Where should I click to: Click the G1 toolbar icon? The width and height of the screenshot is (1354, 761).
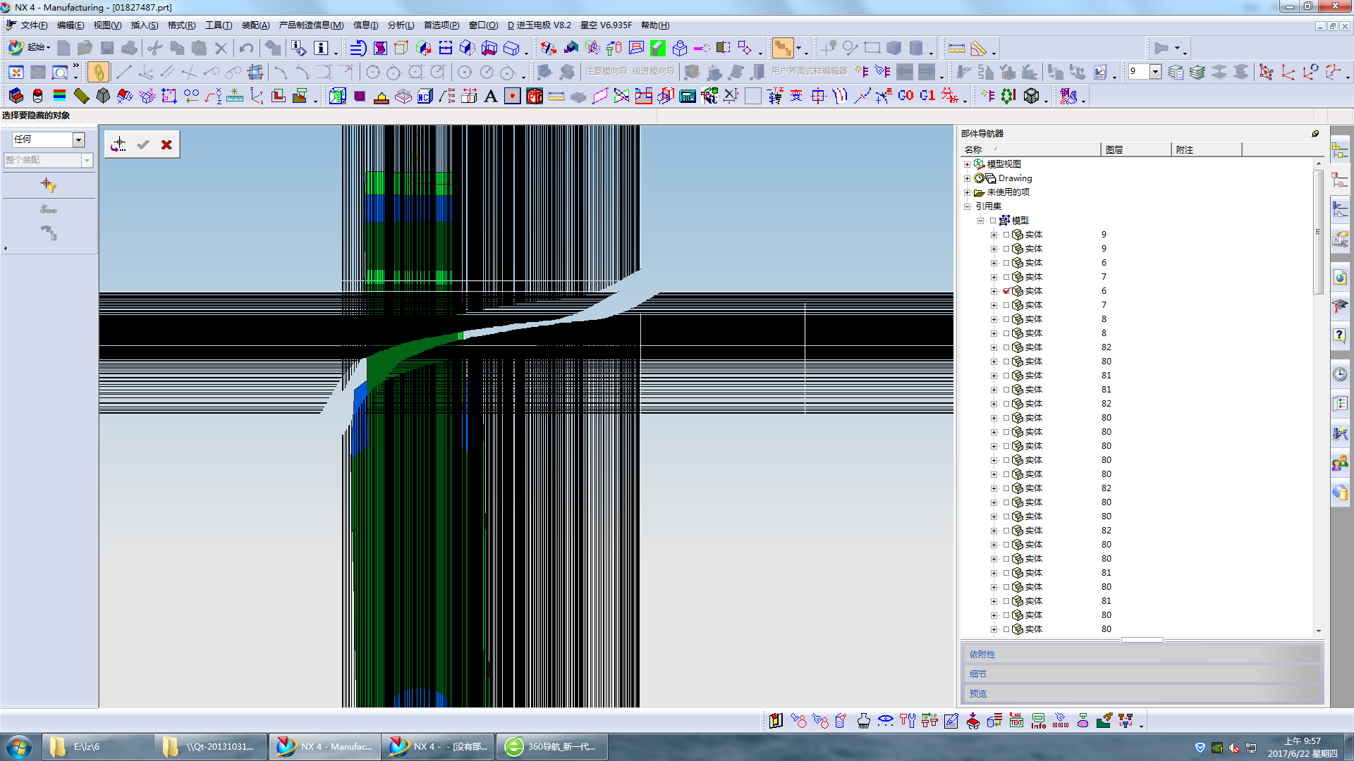pyautogui.click(x=928, y=96)
